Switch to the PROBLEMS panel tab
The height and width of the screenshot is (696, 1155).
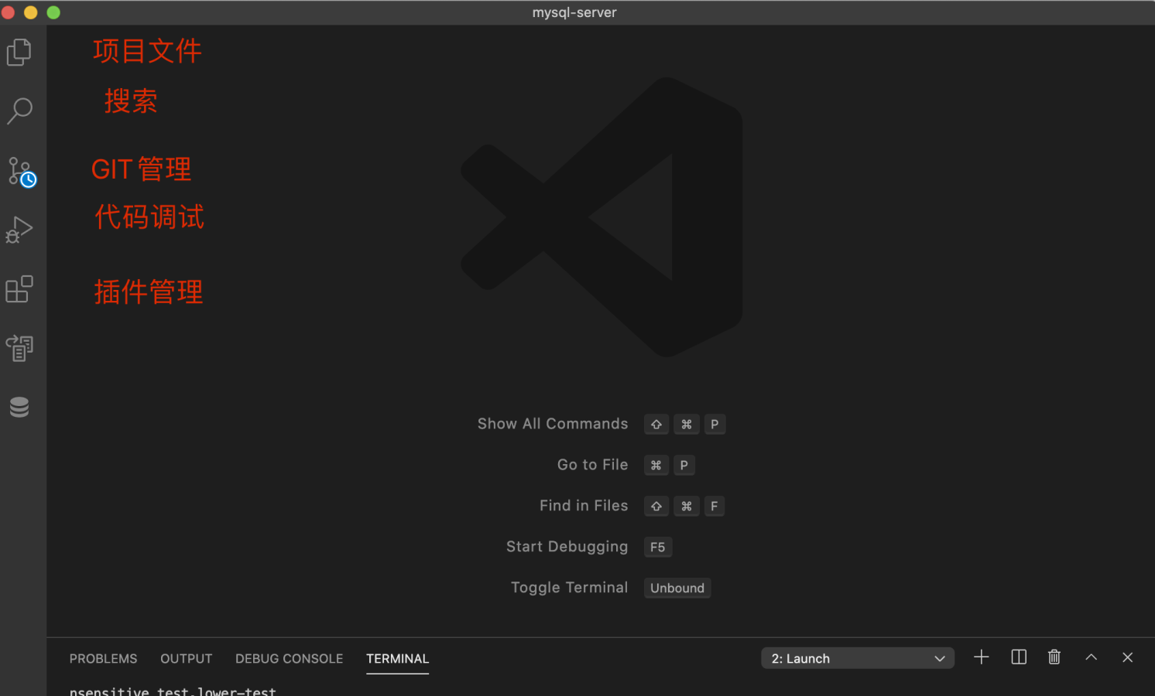tap(103, 658)
